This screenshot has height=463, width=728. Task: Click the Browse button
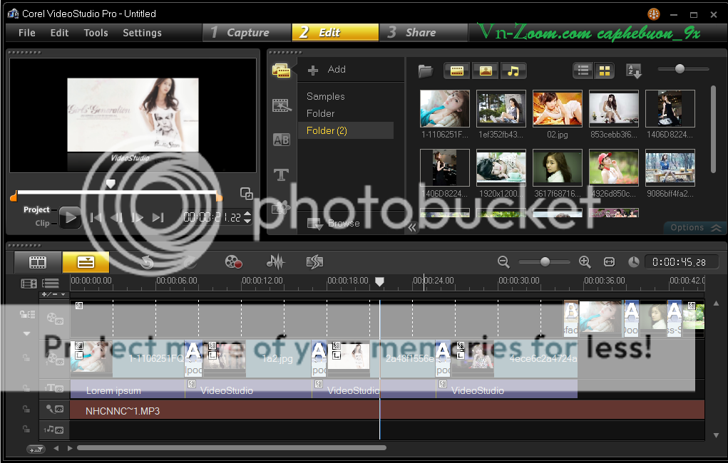pos(334,224)
